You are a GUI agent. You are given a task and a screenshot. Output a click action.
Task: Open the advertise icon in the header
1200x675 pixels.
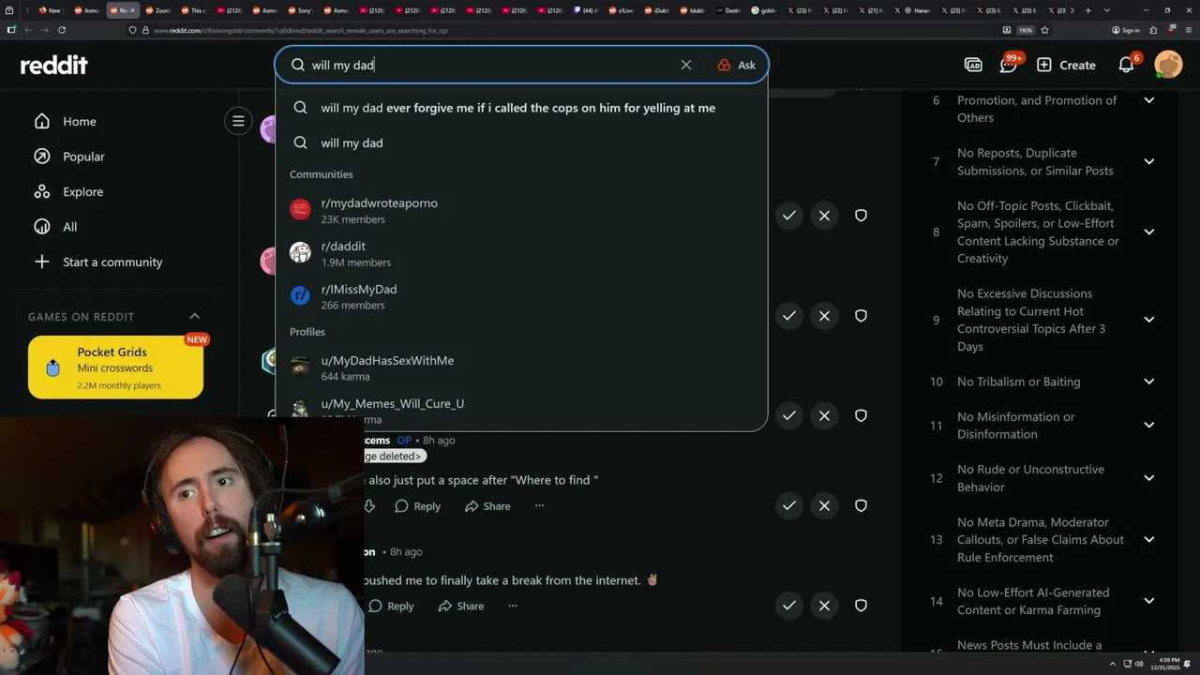click(973, 65)
